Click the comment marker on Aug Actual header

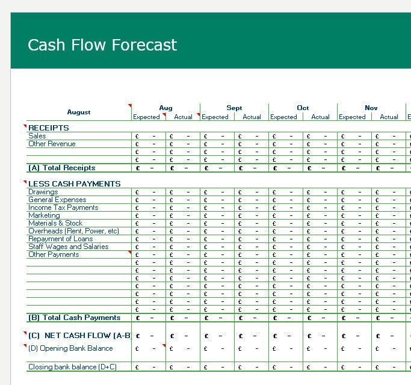tap(199, 115)
